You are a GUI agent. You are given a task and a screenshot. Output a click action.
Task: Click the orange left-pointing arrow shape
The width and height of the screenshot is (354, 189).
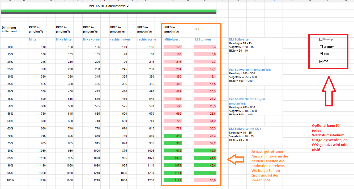[x=236, y=159]
